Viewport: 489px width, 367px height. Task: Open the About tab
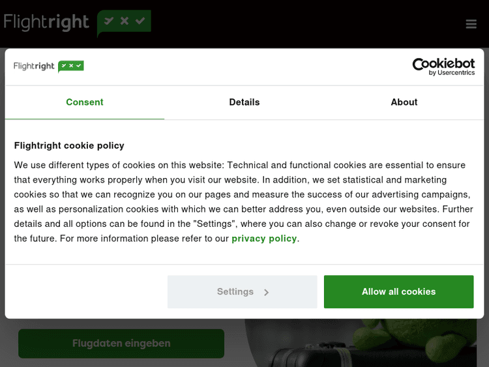tap(404, 102)
